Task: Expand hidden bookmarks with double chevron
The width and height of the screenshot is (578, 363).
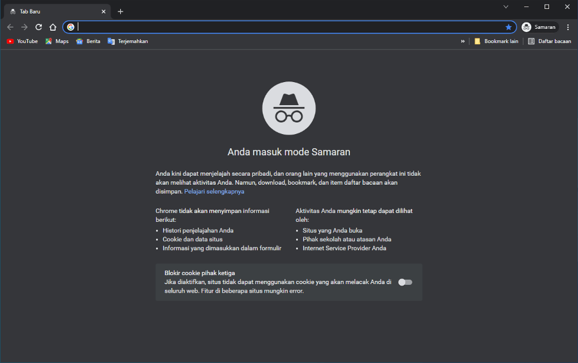Action: click(462, 41)
